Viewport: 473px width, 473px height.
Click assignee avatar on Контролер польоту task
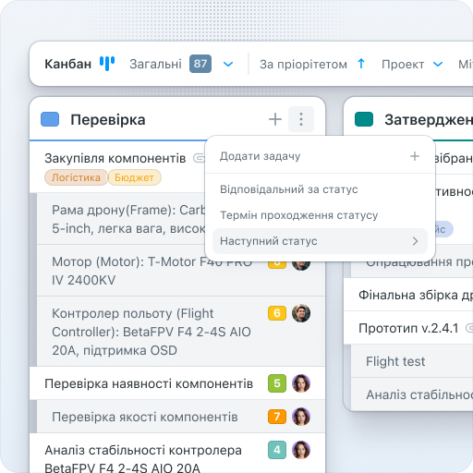click(x=301, y=313)
